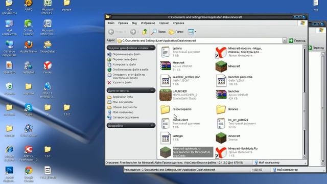Viewport: 327px width, 184px height.
Task: Click Копировать файл task link
Action: click(x=124, y=64)
